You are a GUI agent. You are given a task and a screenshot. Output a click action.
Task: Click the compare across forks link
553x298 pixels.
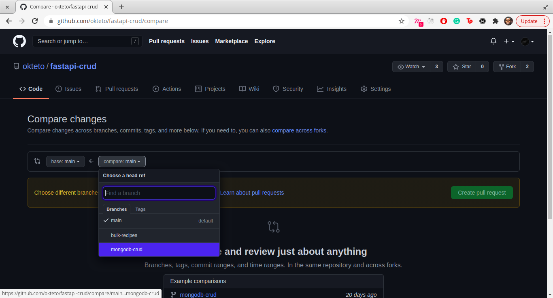tap(299, 130)
